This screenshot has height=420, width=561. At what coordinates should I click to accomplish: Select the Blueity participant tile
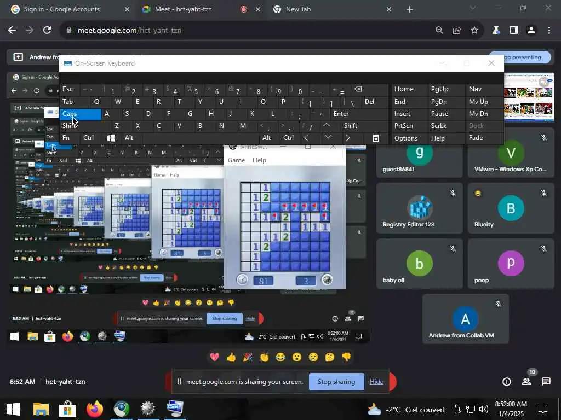[511, 208]
